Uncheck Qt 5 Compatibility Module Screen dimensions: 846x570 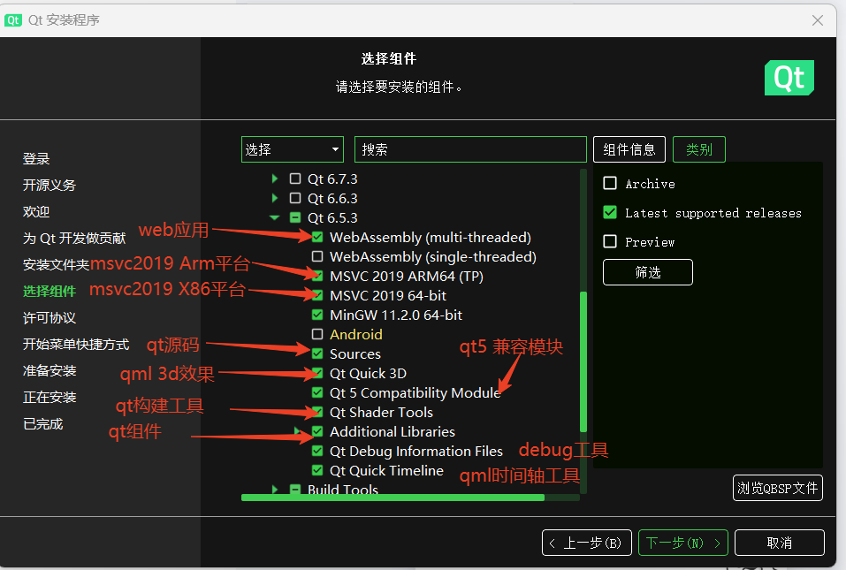coord(317,392)
